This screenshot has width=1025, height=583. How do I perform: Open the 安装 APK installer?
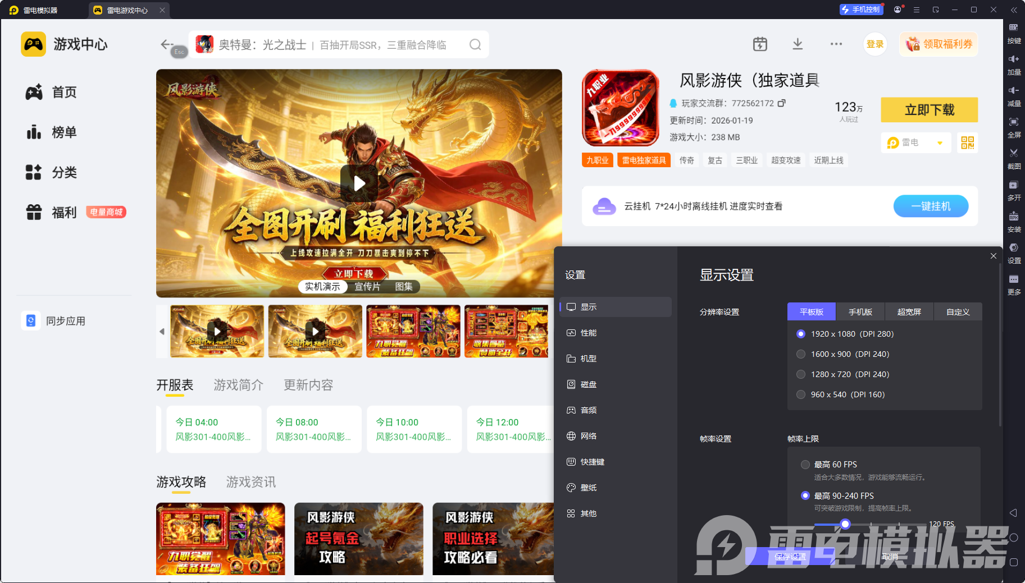pos(1014,222)
